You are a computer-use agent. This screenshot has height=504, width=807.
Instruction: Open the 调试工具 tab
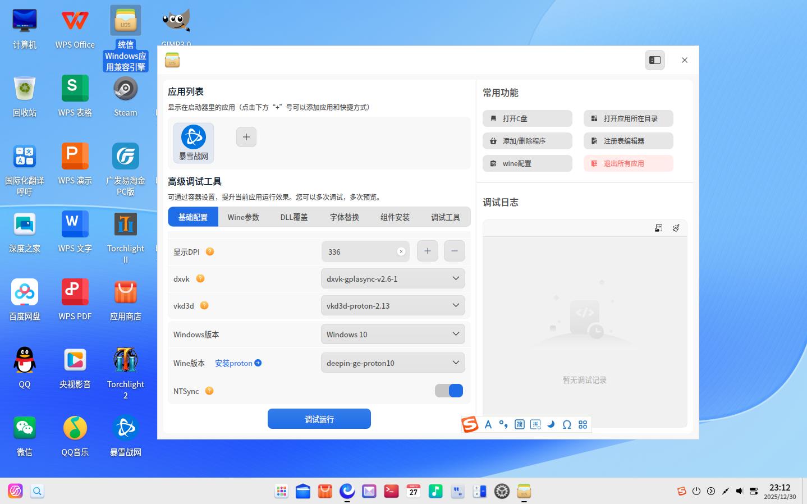446,217
